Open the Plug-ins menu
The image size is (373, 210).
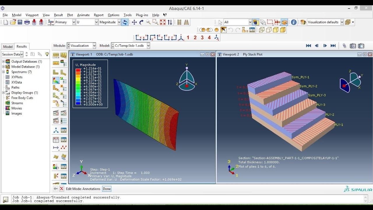coord(142,15)
